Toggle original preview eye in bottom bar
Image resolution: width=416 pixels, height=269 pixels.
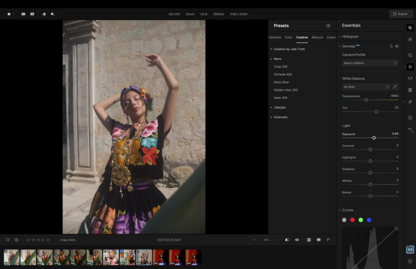[297, 240]
